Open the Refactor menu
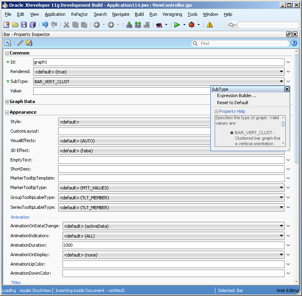Screen dimensions: 302x296 click(79, 14)
